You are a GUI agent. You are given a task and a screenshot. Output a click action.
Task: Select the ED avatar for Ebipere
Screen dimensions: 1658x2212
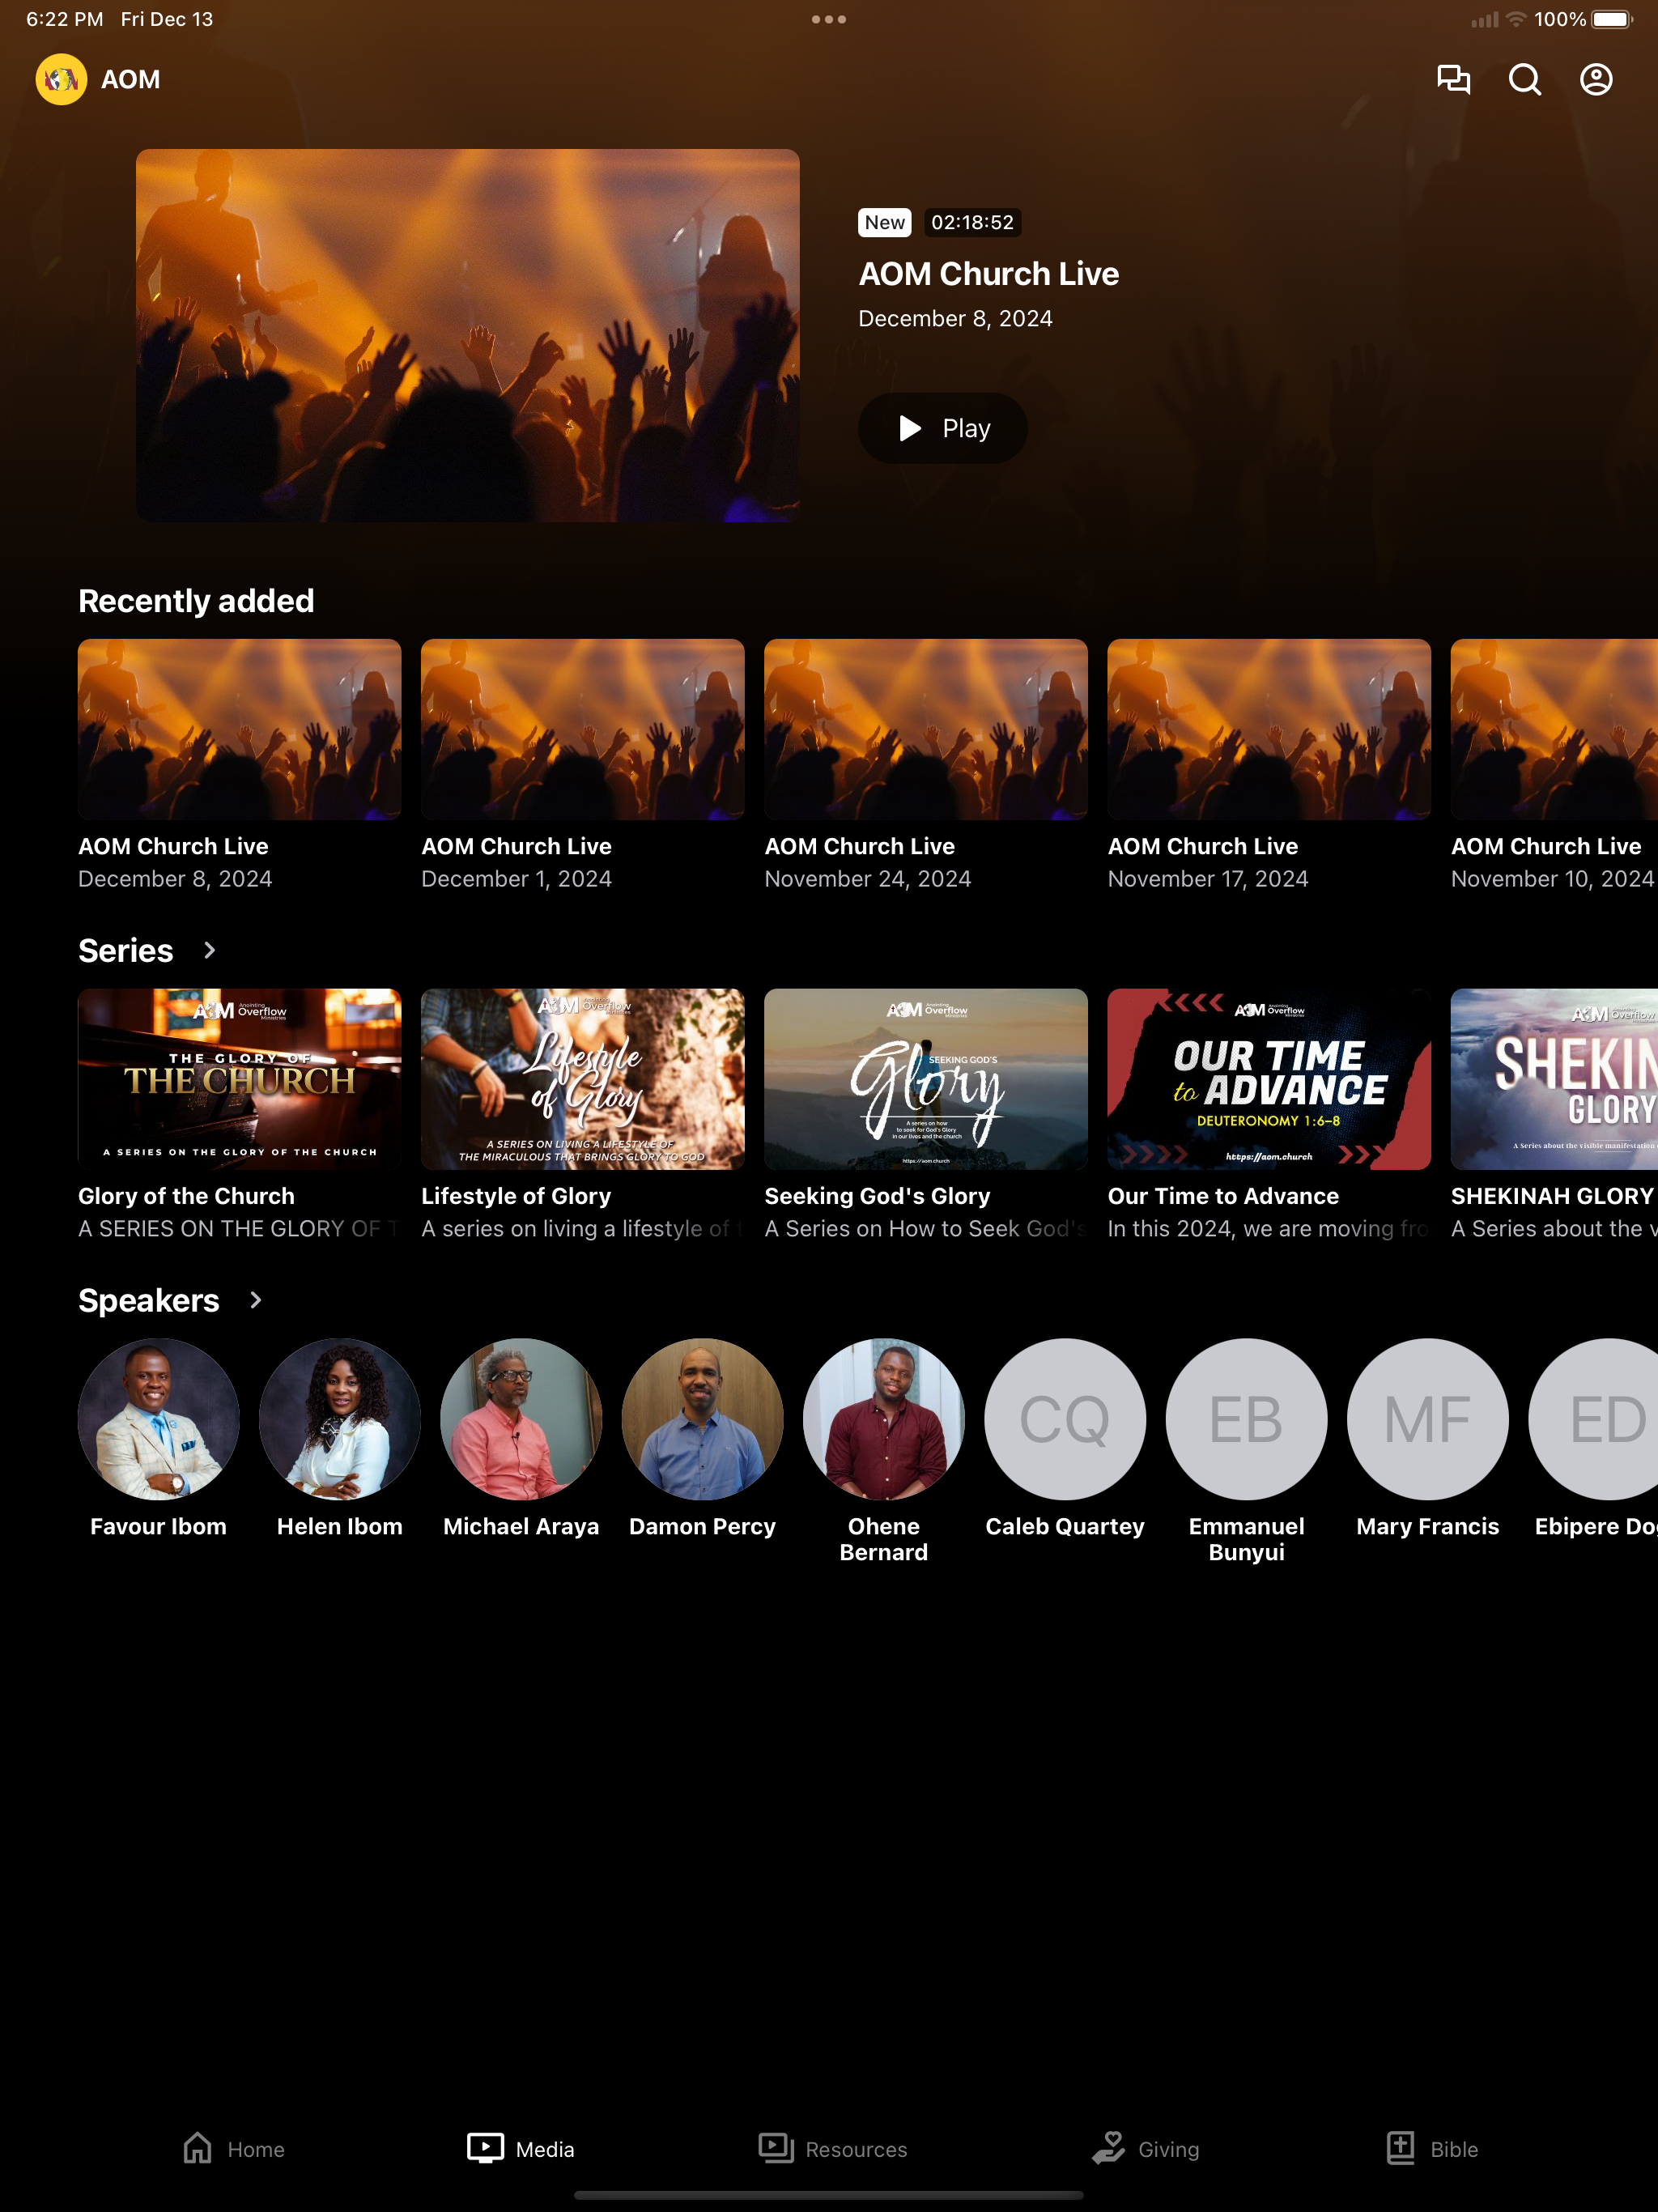1593,1419
